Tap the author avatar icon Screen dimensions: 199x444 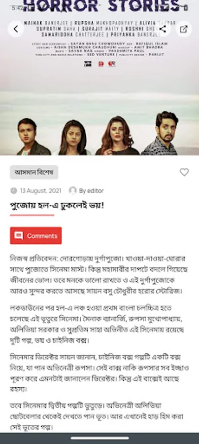[x=73, y=190]
